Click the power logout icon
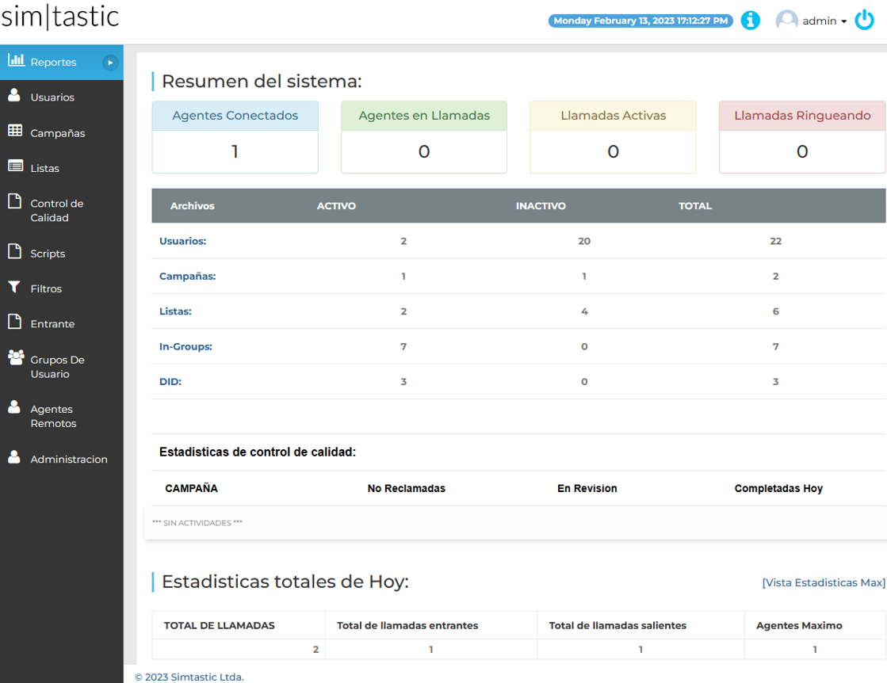This screenshot has height=683, width=887. tap(864, 21)
